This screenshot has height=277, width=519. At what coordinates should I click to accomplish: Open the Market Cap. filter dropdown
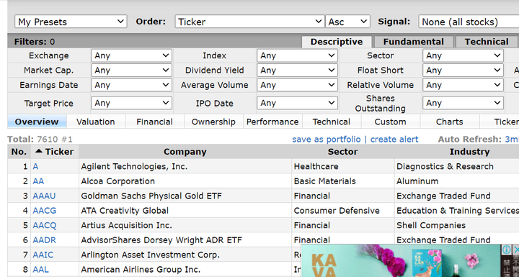click(131, 70)
